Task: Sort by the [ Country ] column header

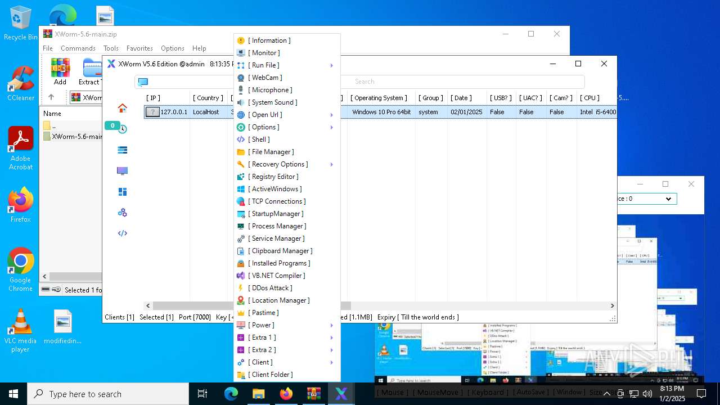Action: pos(208,98)
